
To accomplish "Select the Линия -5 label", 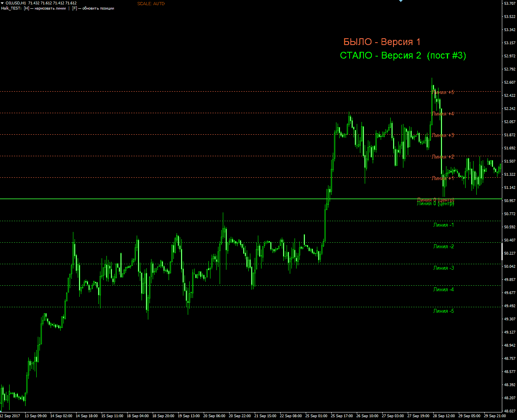I will (x=444, y=311).
